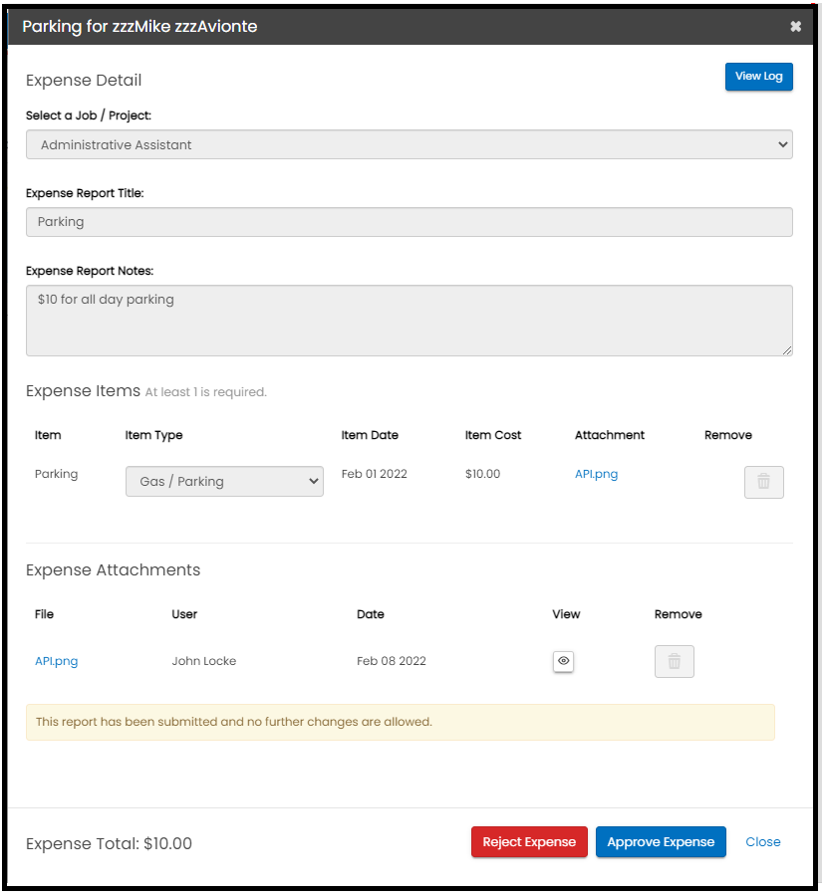Select the 'Feb 01 2022' item date
This screenshot has height=895, width=826.
point(375,474)
